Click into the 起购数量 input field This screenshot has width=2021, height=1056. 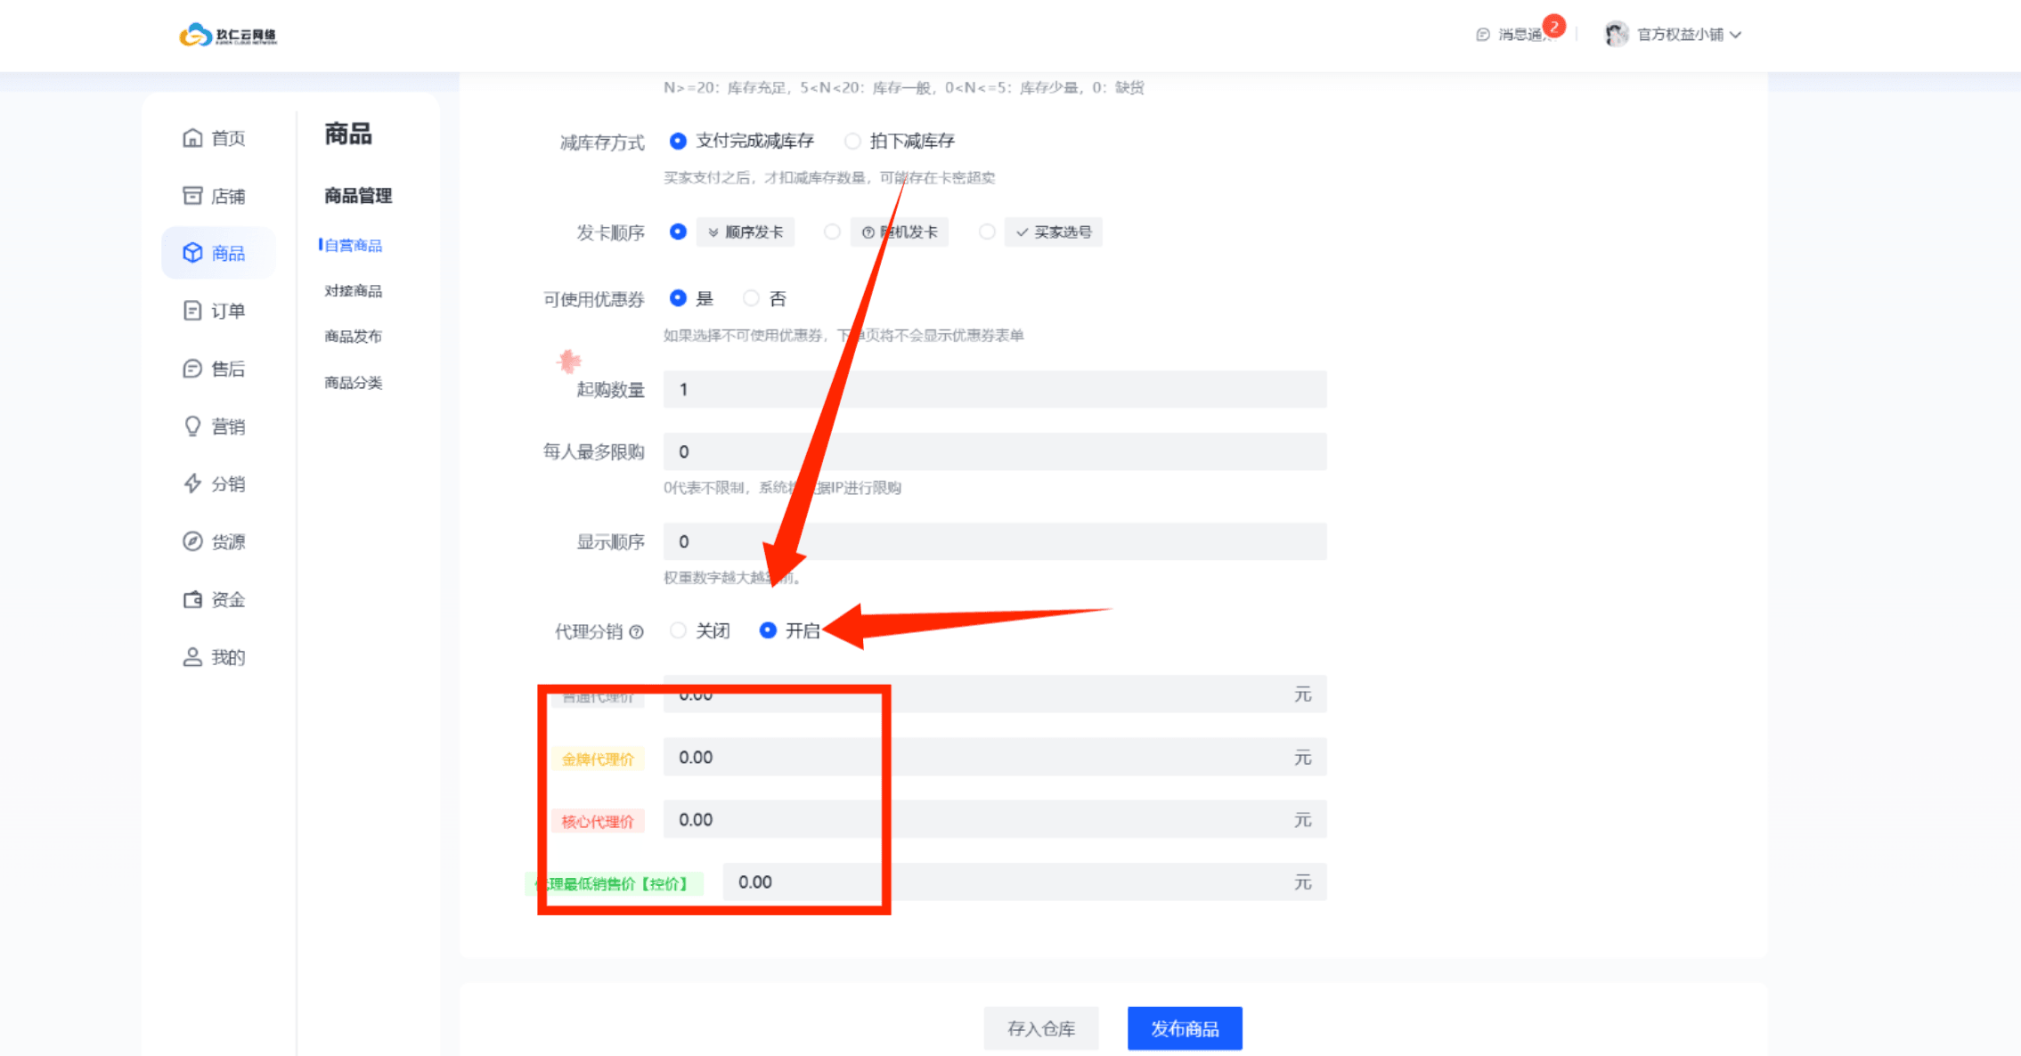tap(995, 389)
